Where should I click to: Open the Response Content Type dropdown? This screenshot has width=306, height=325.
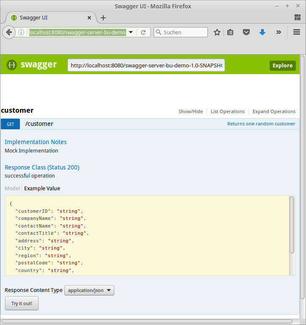pos(89,290)
